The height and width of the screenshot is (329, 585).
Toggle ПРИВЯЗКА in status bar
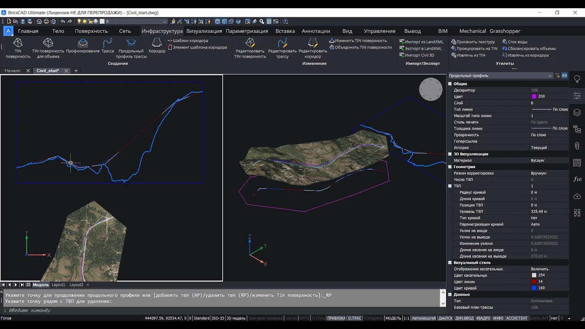[336, 318]
